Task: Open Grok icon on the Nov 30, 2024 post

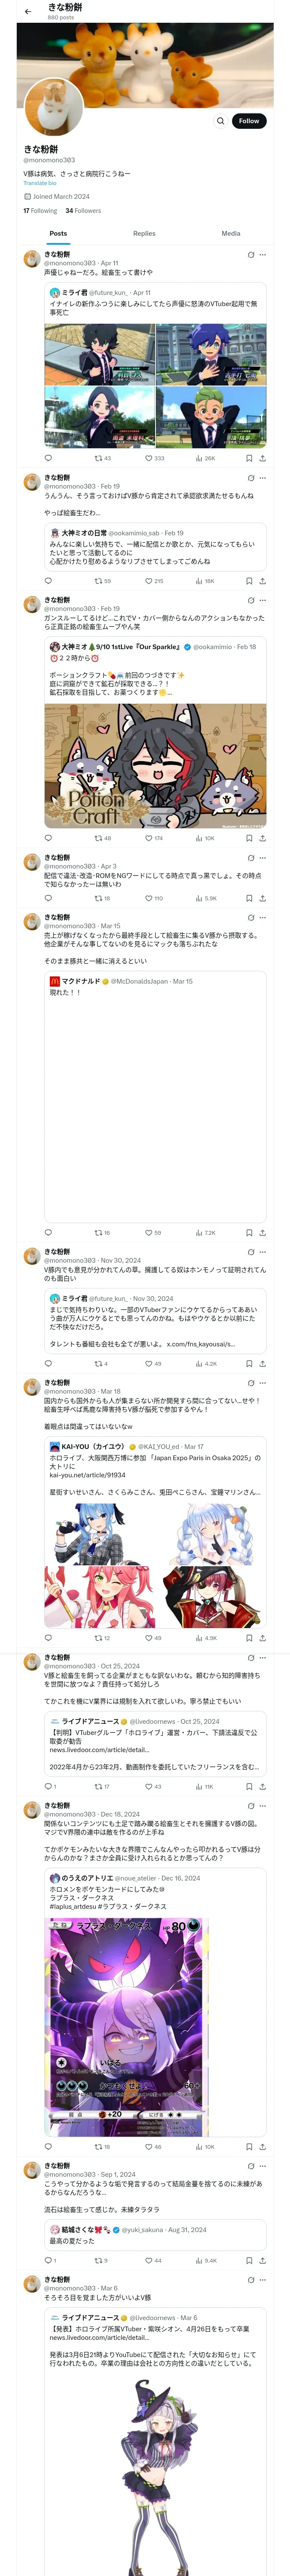Action: click(251, 1251)
